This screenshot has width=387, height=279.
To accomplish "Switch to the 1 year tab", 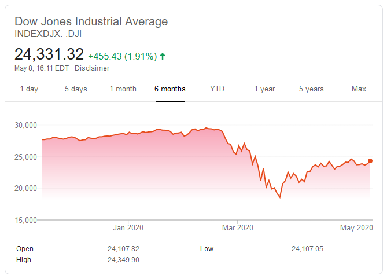I will click(264, 89).
